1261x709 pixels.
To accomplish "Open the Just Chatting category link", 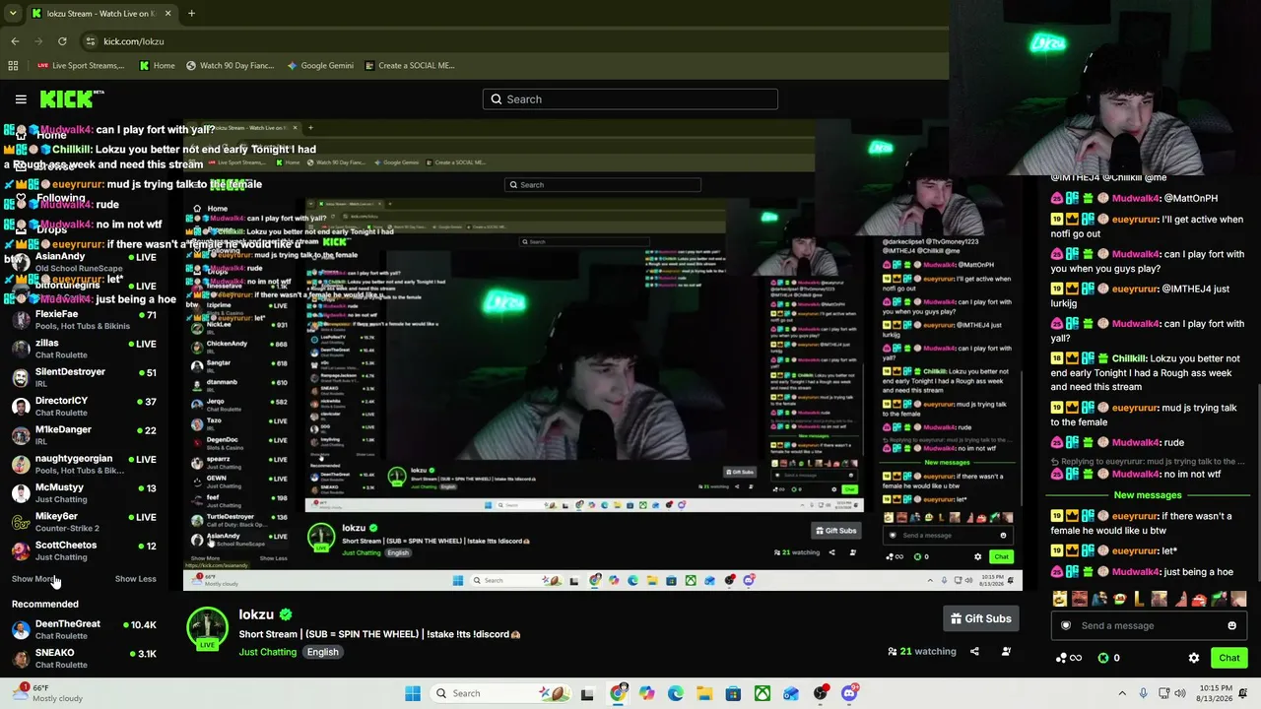I will click(x=267, y=652).
